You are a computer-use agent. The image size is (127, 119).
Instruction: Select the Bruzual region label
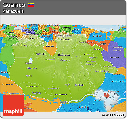[x=98, y=36]
